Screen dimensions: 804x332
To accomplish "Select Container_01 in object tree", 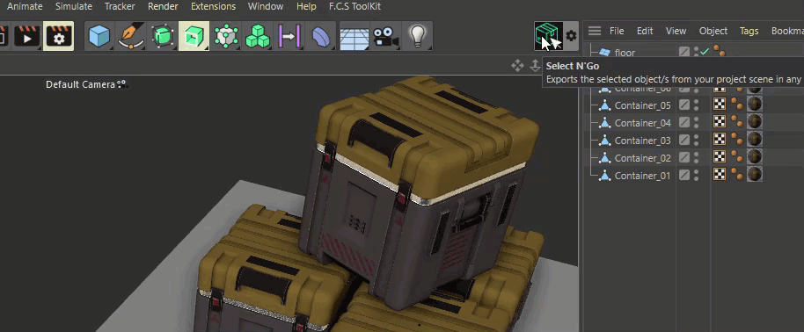I will (x=642, y=176).
